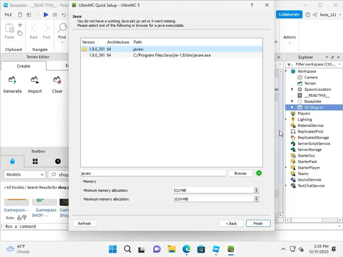Image resolution: width=343 pixels, height=257 pixels.
Task: Navigate Fwd in Studio ribbon
Action: [x=46, y=31]
